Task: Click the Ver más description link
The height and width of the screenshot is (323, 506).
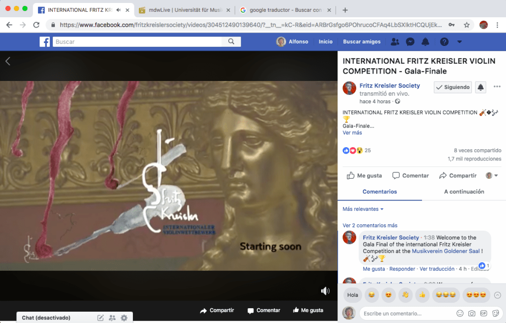Action: (352, 133)
